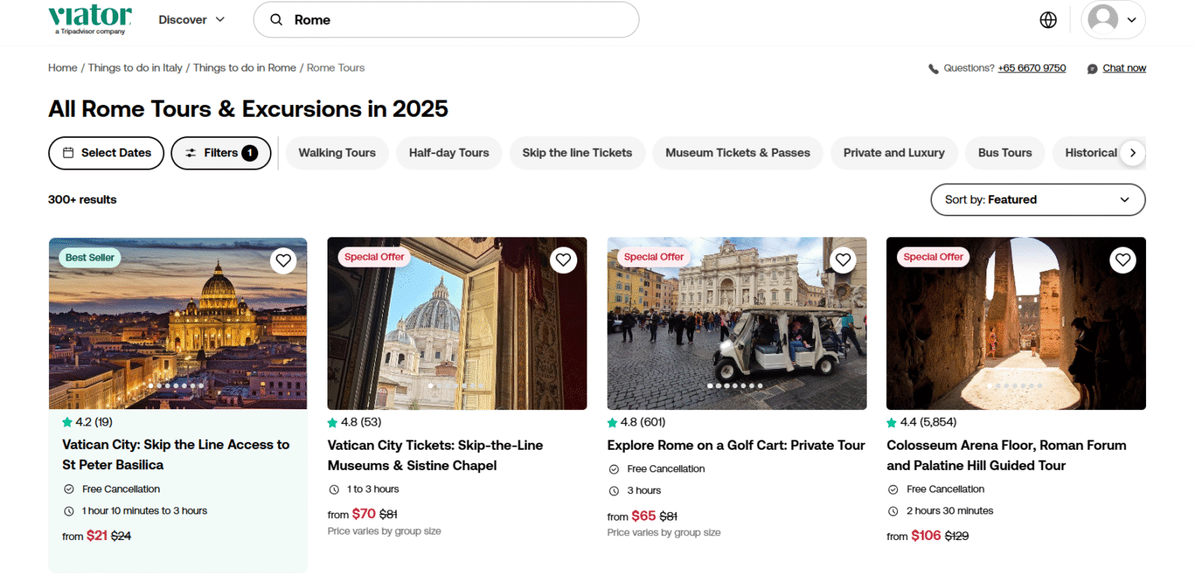The height and width of the screenshot is (582, 1195).
Task: Select the Bus Tours filter
Action: 1004,153
